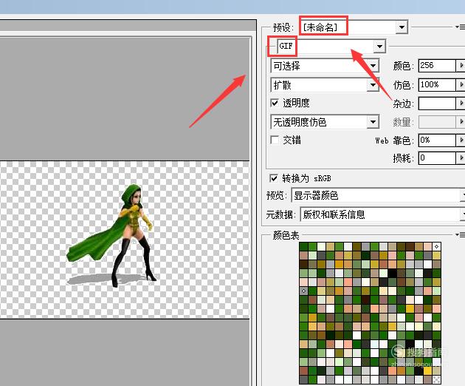Enable the 交错 interlaced checkbox
The width and height of the screenshot is (465, 386).
point(275,140)
